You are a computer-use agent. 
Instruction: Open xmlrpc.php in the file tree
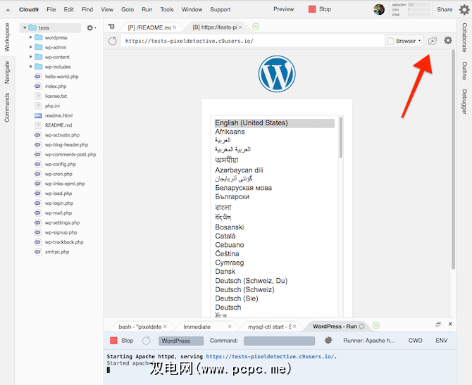(57, 252)
